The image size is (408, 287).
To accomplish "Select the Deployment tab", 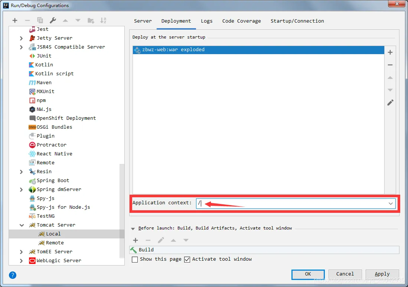I will pos(176,21).
